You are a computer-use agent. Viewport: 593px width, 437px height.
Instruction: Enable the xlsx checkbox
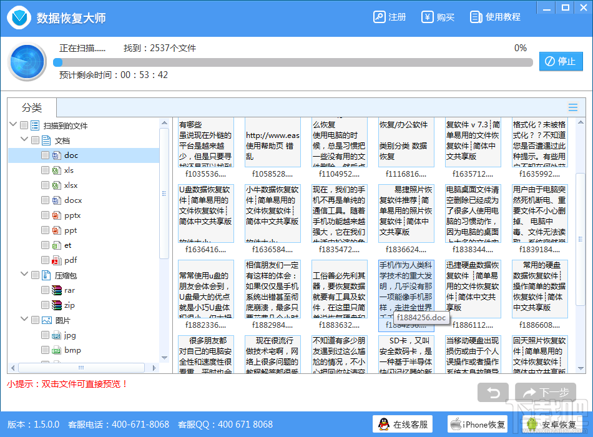point(45,185)
